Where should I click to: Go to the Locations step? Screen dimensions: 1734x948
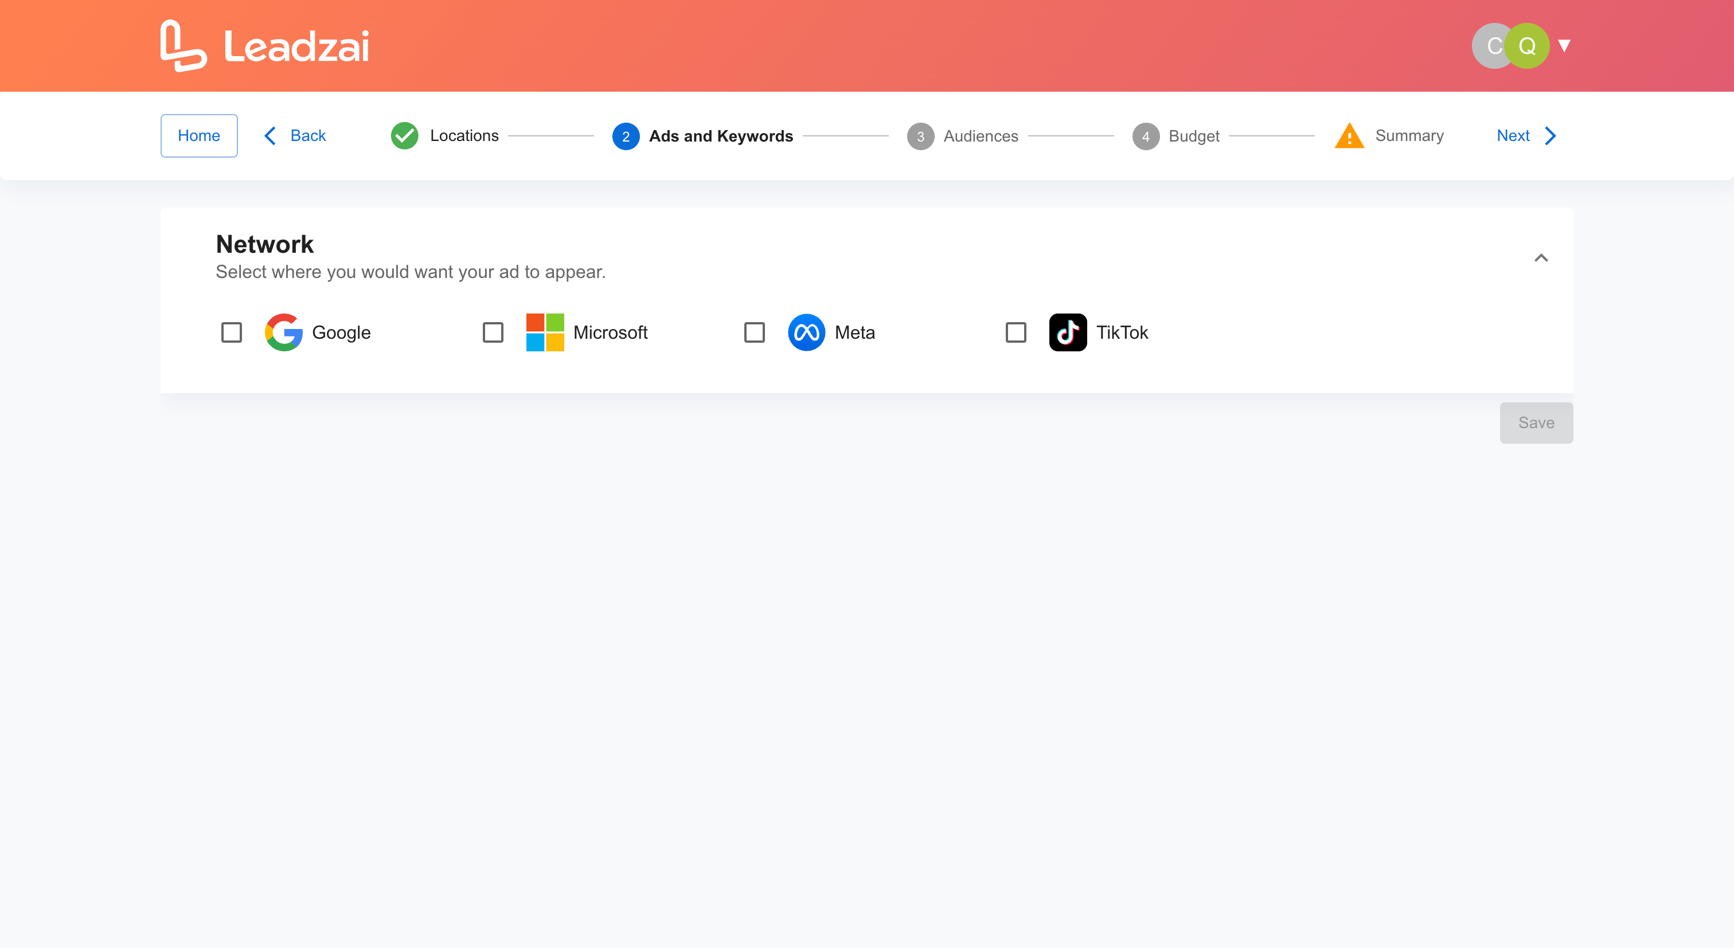coord(445,136)
